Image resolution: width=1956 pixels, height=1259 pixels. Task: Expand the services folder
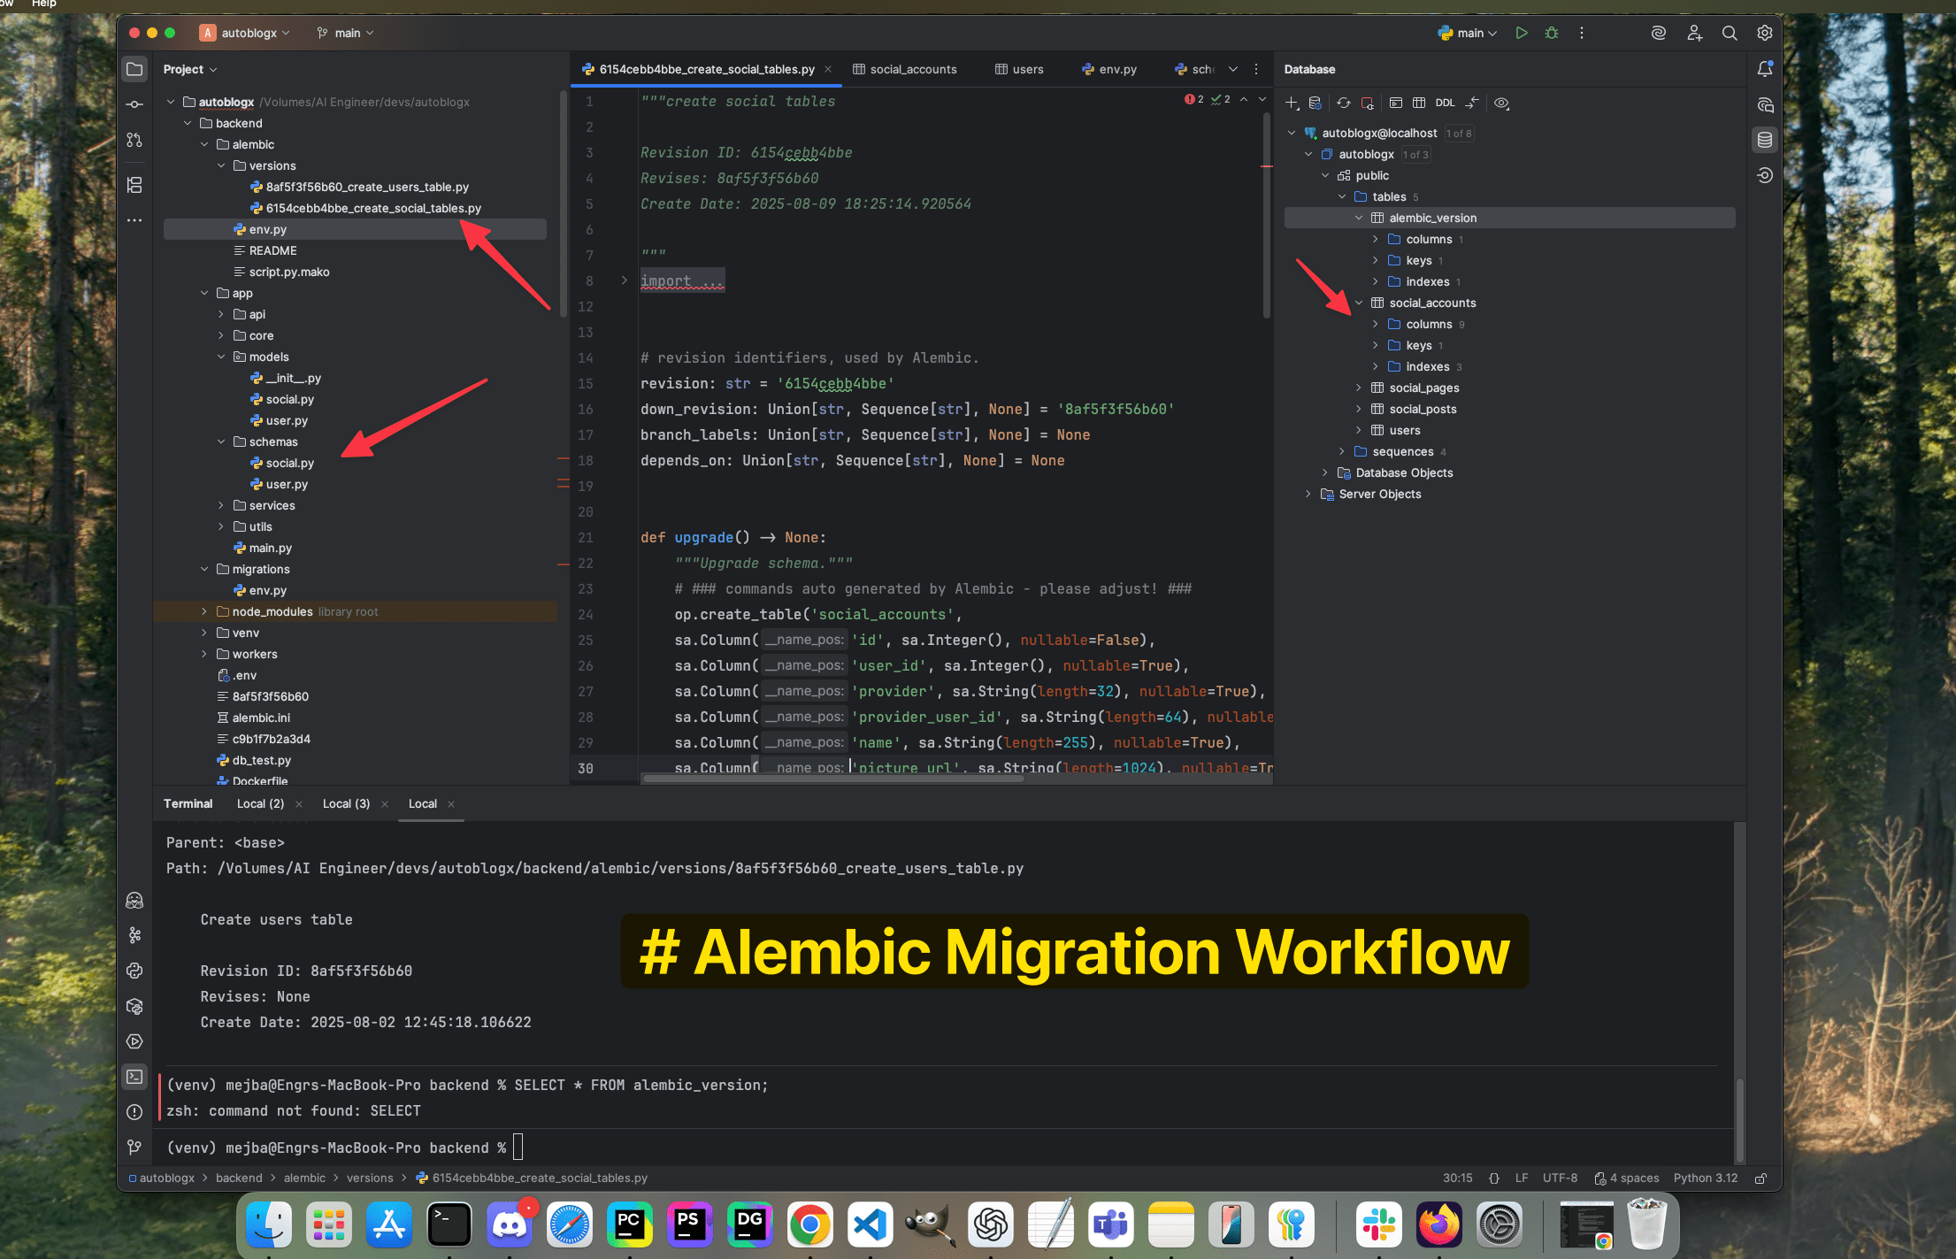[x=221, y=506]
